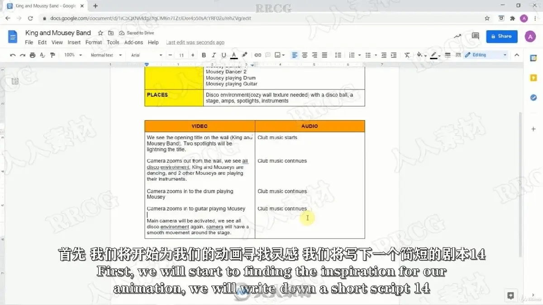Open the Add-ons menu
This screenshot has height=305, width=543.
coord(133,42)
